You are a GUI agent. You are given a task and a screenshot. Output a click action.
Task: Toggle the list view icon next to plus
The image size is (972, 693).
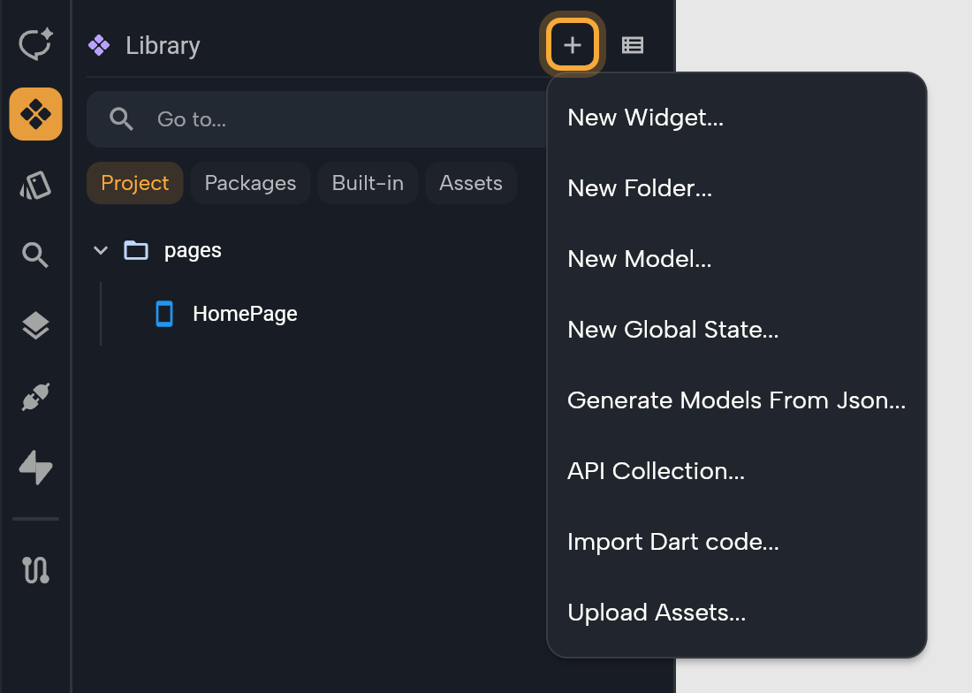point(633,44)
